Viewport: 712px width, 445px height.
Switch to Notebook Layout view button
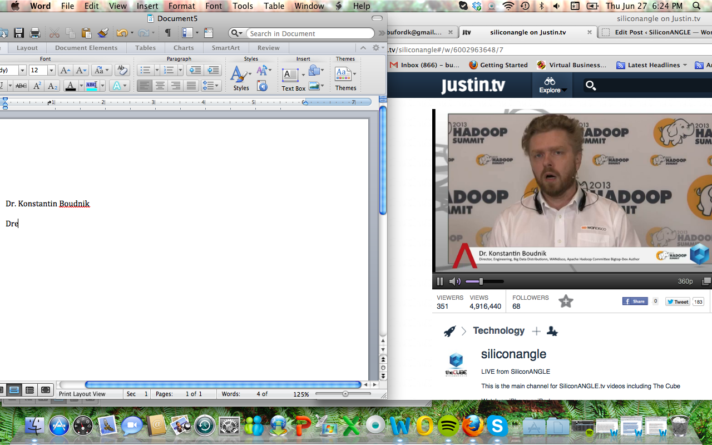tap(30, 390)
